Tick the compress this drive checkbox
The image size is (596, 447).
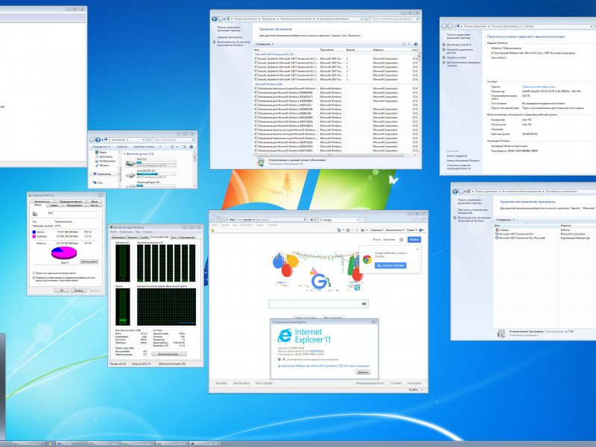[34, 273]
